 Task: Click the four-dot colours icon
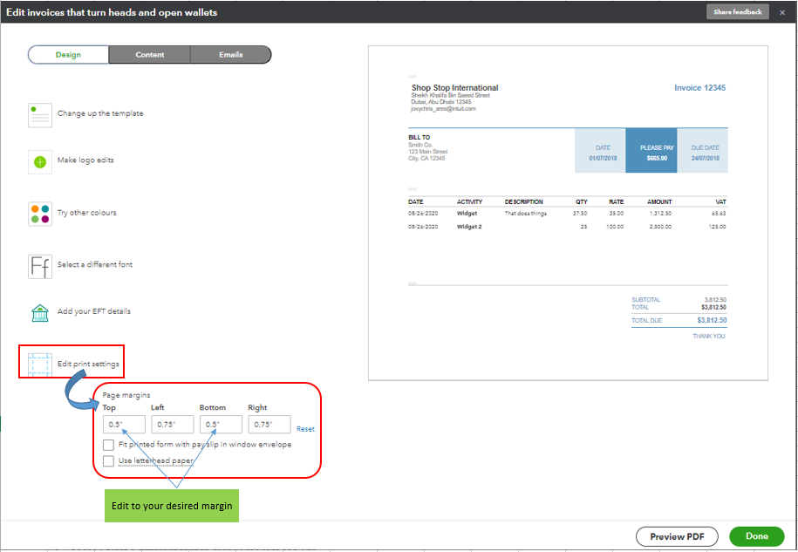click(40, 214)
